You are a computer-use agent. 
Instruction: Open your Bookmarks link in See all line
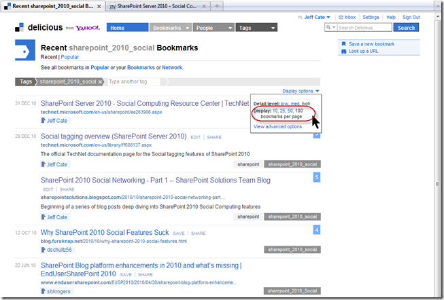(141, 68)
